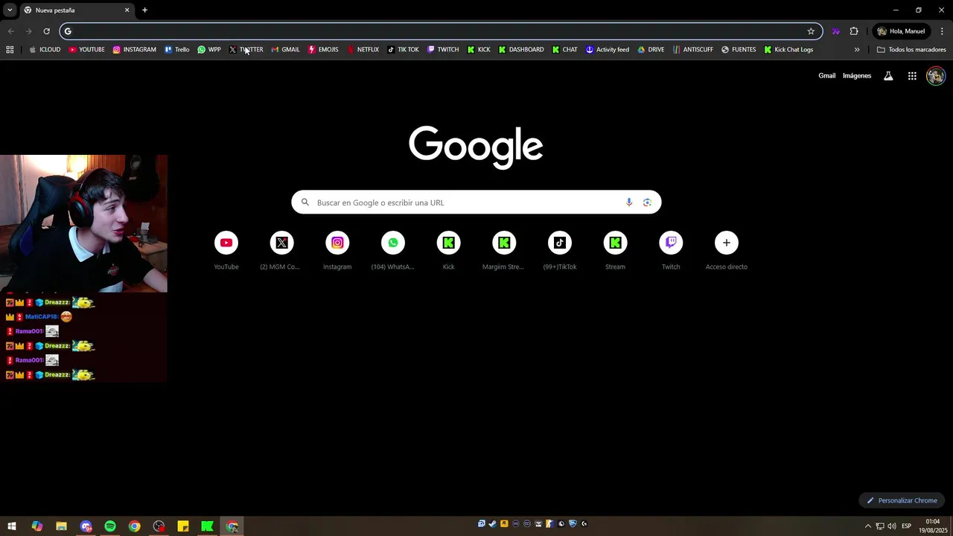The height and width of the screenshot is (536, 953).
Task: Open File Explorer from the taskbar
Action: coord(61,526)
